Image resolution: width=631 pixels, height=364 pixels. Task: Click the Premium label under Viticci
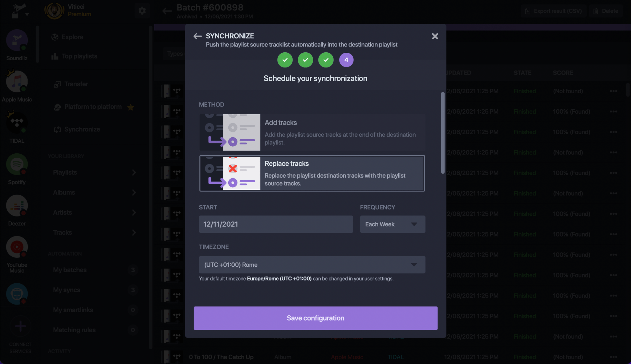79,14
